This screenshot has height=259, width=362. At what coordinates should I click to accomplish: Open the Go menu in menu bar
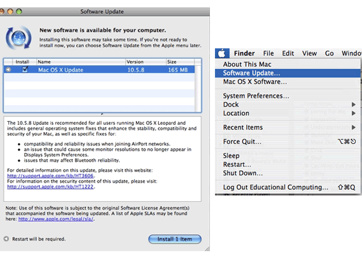point(329,53)
